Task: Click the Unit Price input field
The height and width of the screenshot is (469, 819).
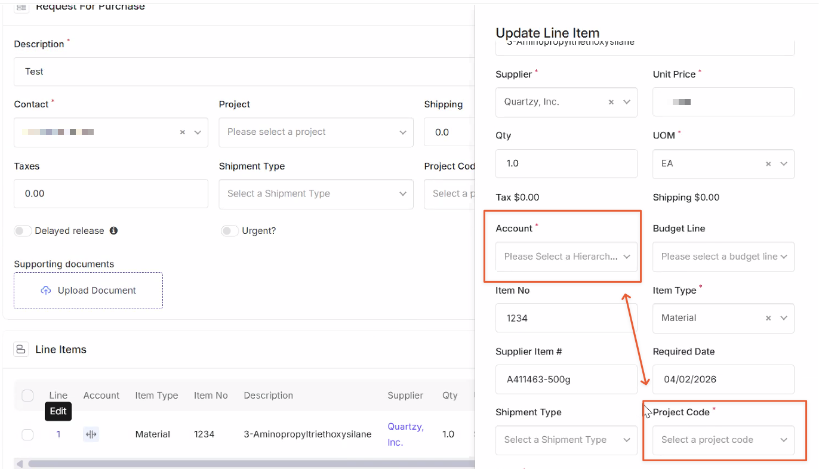Action: point(723,102)
